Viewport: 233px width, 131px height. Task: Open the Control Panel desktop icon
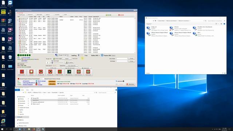(x=10, y=67)
